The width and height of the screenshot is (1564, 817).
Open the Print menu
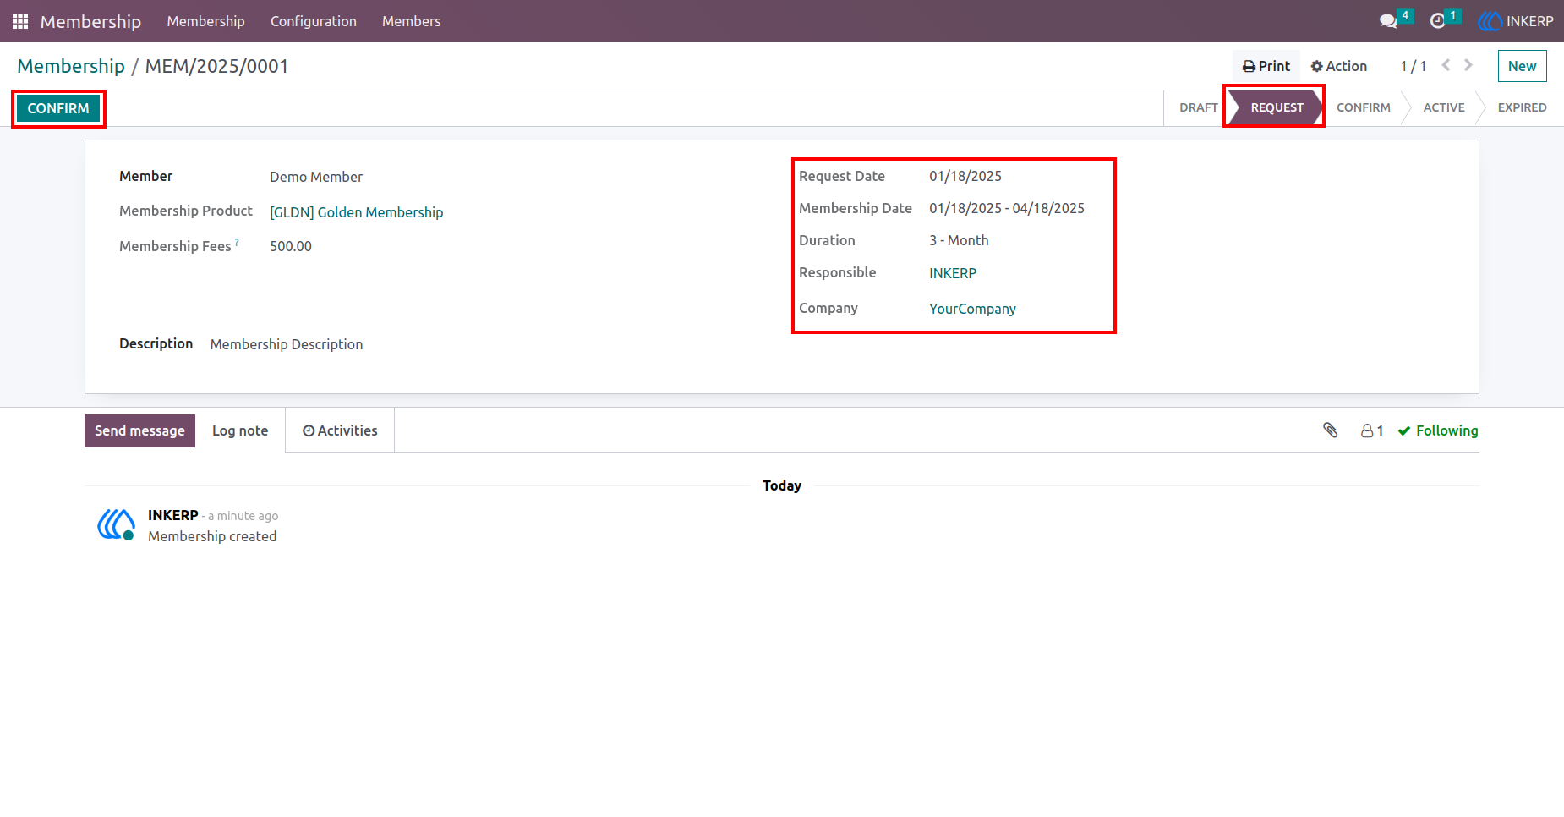click(x=1266, y=66)
